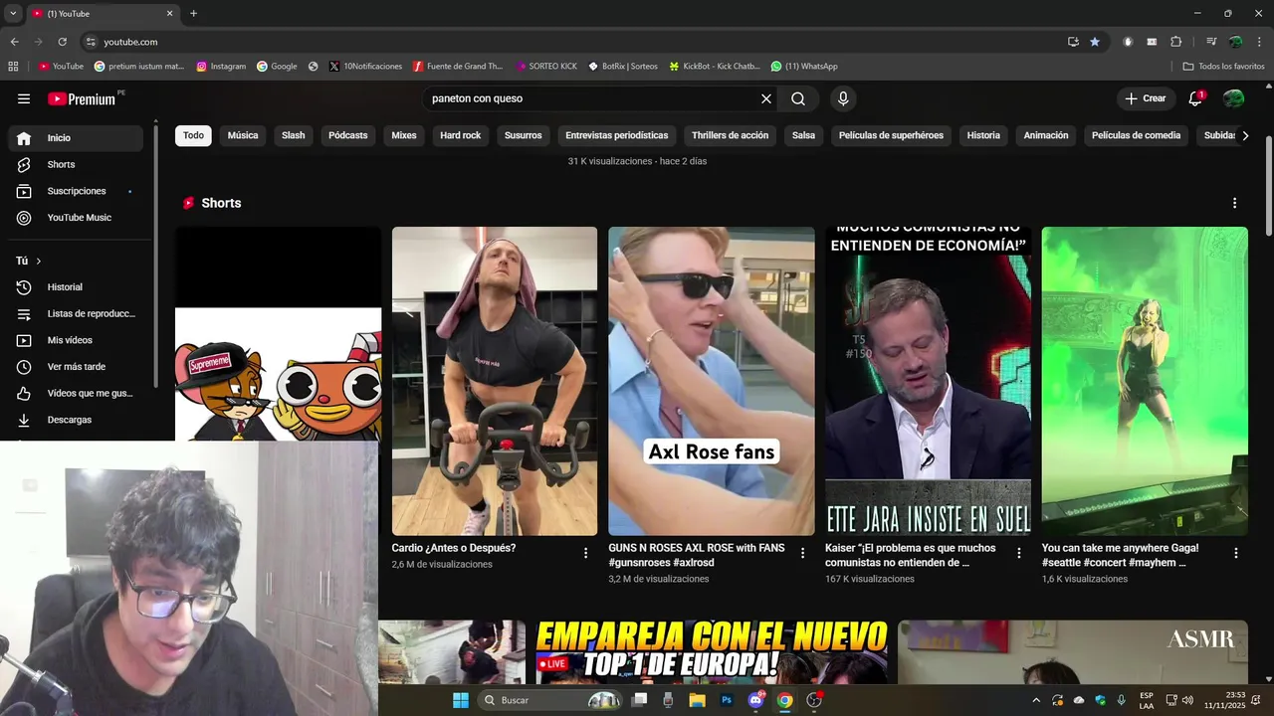Image resolution: width=1274 pixels, height=716 pixels.
Task: Open the Chrome extensions puzzle icon
Action: [x=1176, y=42]
